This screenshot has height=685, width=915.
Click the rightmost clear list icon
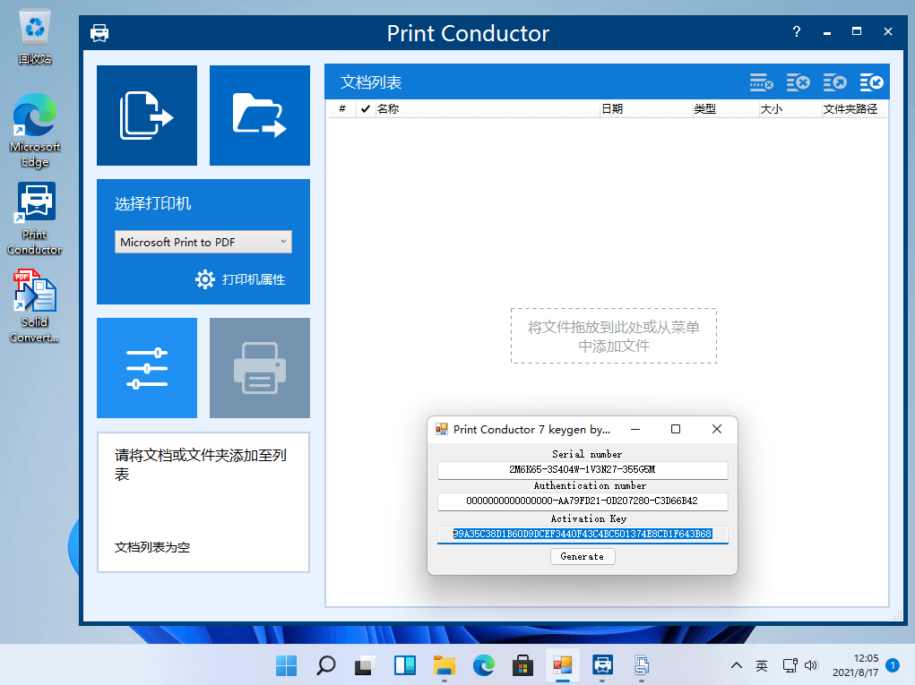pos(872,82)
